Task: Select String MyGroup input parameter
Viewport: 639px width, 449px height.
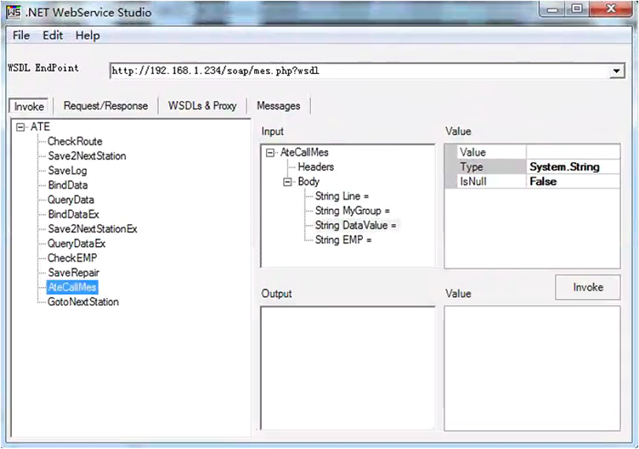Action: [x=352, y=211]
